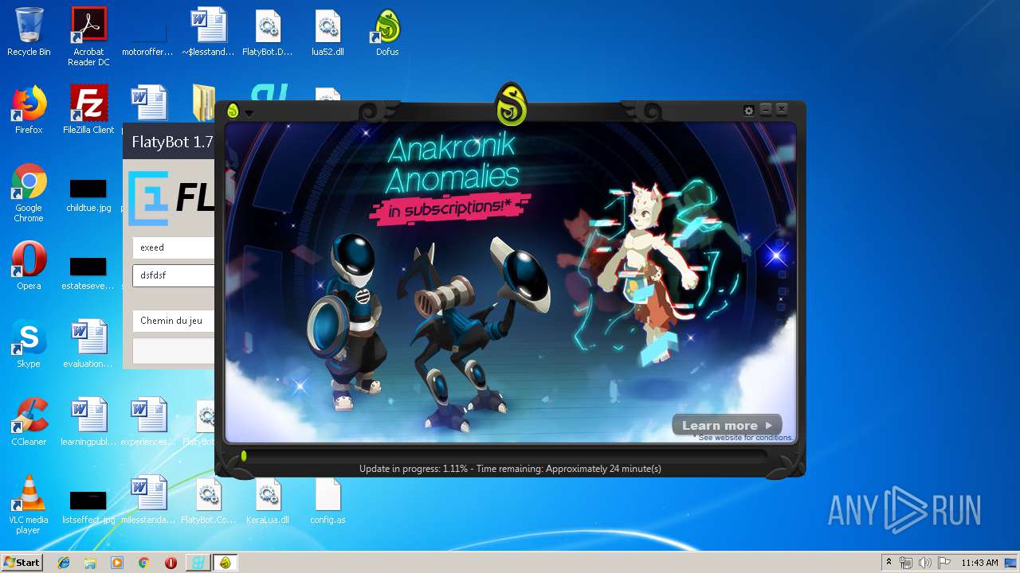Open the Dofus launcher settings gear
This screenshot has width=1020, height=573.
point(748,111)
